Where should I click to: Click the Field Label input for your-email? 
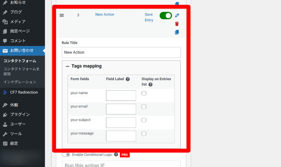121,109
